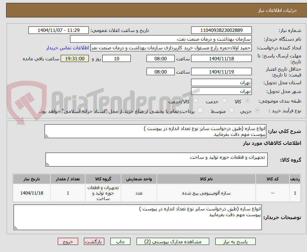Click the نام دستگاه خریدار field

[x=161, y=39]
